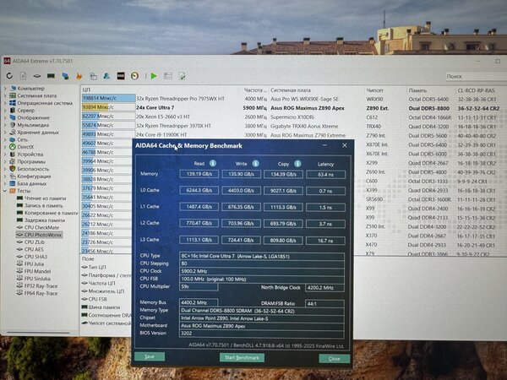507x380 pixels.
Task: Select CPU PhotoWorxx test
Action: tap(43, 235)
